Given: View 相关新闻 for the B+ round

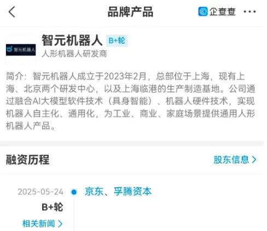Looking at the screenshot, I should [x=38, y=224].
